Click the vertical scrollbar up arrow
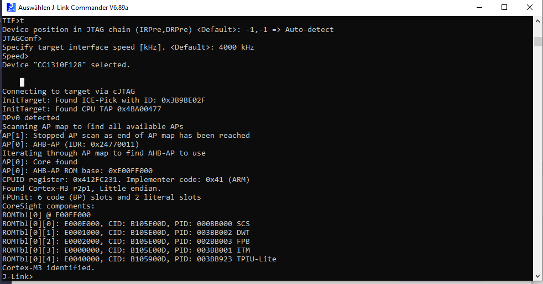Image resolution: width=543 pixels, height=284 pixels. [537, 21]
